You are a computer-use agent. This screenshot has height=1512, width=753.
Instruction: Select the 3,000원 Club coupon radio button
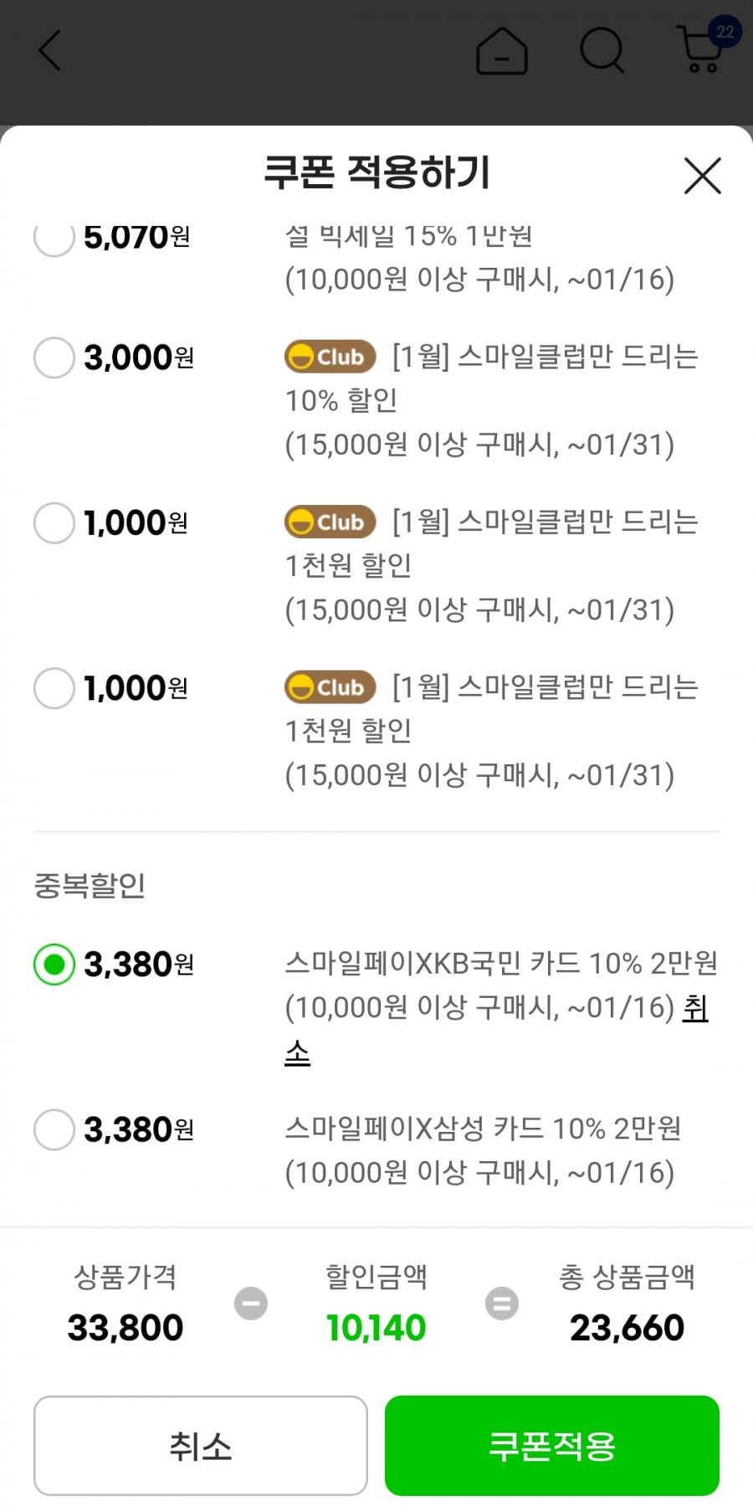coord(54,357)
